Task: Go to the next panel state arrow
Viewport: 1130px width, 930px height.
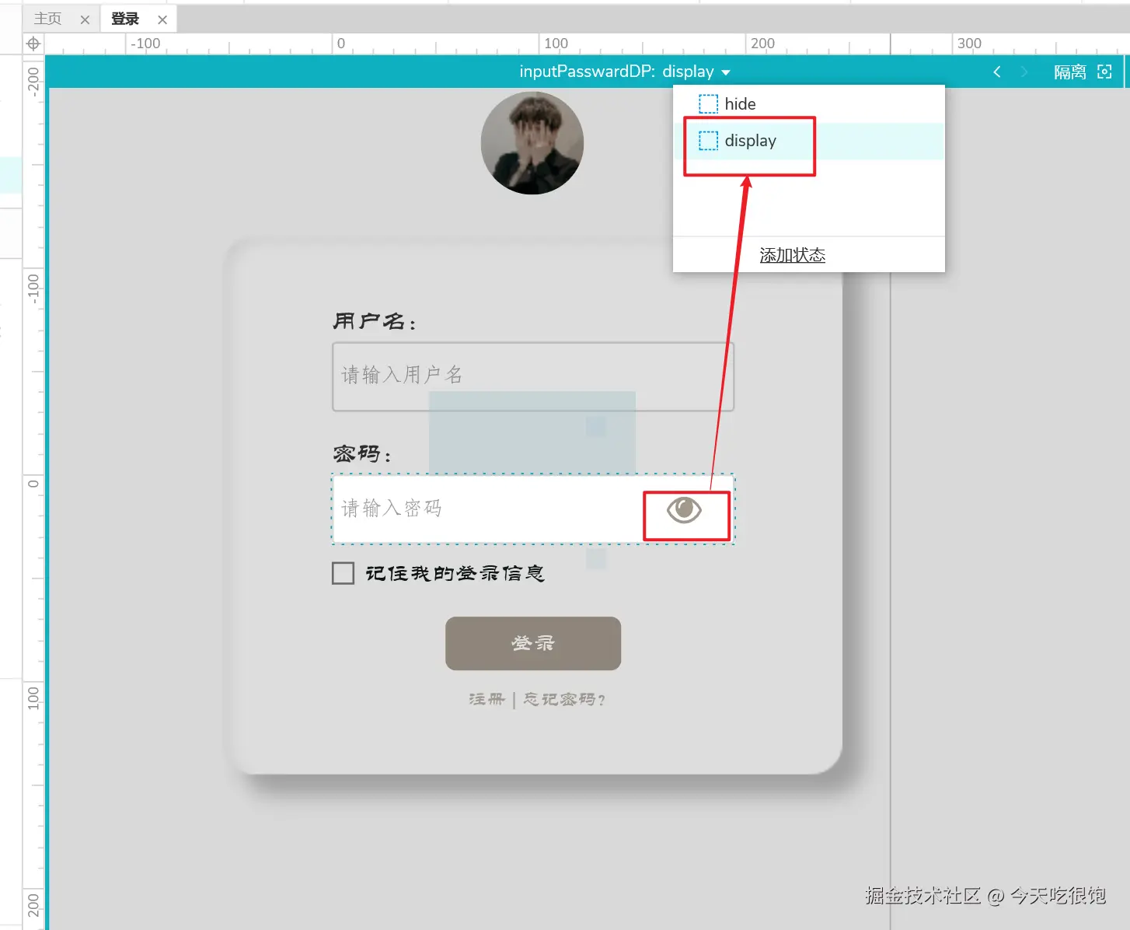Action: coord(1024,72)
